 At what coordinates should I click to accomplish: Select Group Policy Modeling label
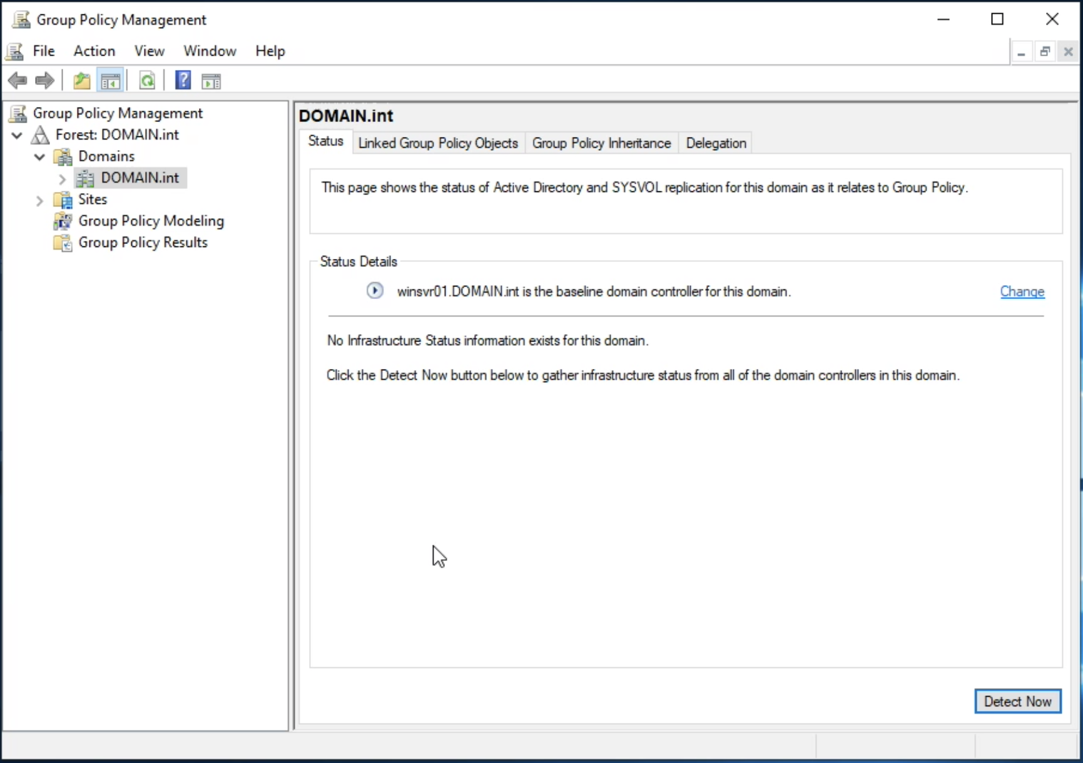tap(151, 221)
